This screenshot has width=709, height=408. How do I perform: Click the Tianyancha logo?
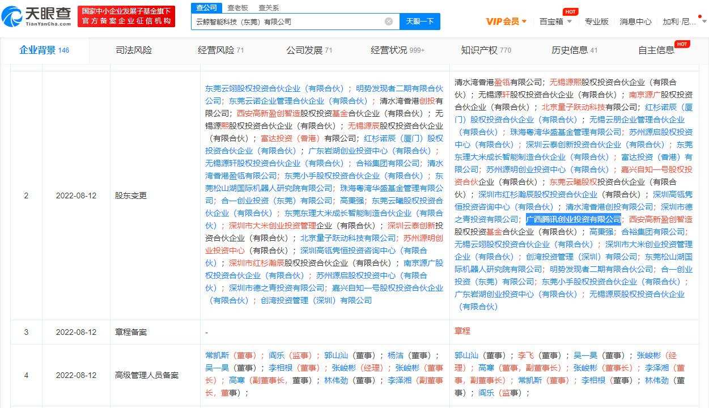(x=35, y=16)
